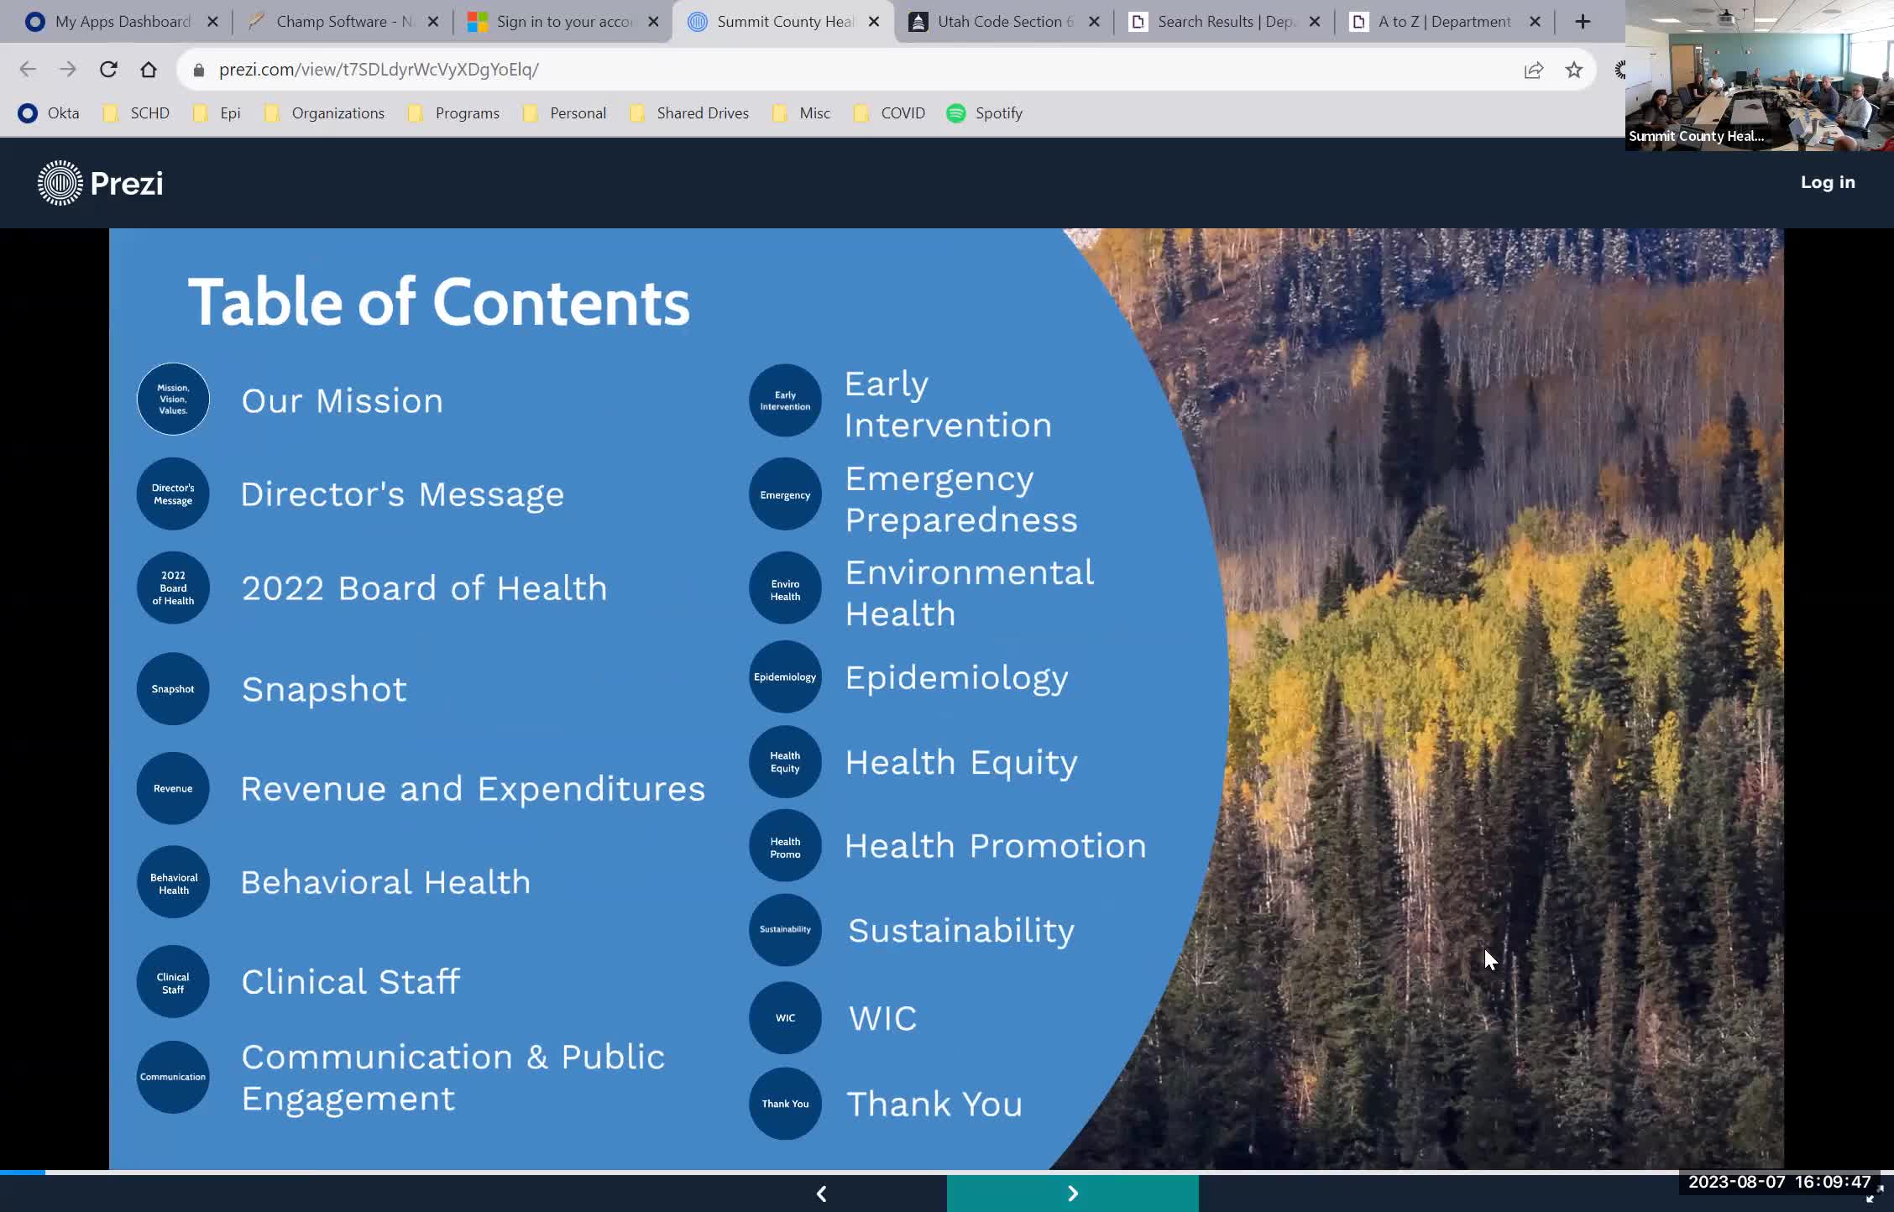Open the Director's Message section icon
Viewport: 1894px width, 1212px height.
coord(173,494)
